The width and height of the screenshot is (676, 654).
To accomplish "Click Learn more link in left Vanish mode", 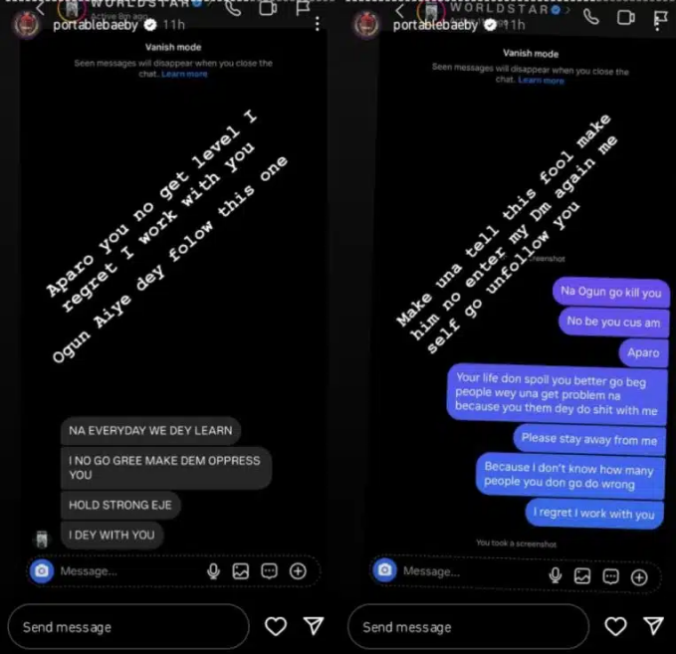I will (184, 74).
